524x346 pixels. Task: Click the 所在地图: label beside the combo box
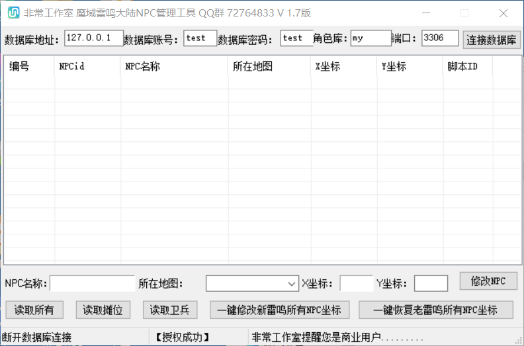tap(161, 284)
